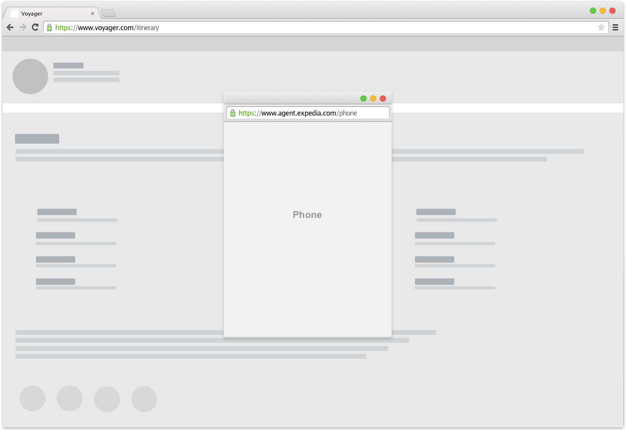626x431 pixels.
Task: Click the forward arrow in main browser
Action: pos(23,28)
